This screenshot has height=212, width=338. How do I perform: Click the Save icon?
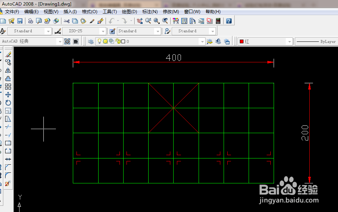point(20,21)
